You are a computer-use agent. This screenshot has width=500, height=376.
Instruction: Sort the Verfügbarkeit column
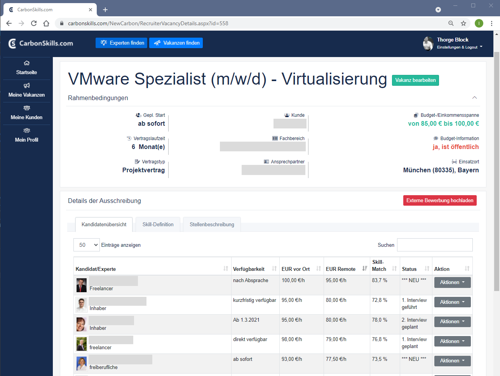point(274,269)
